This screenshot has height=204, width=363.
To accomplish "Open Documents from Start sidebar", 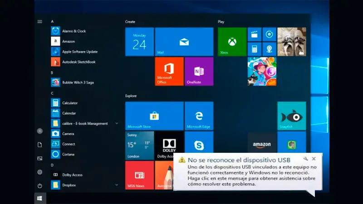I will (x=40, y=145).
